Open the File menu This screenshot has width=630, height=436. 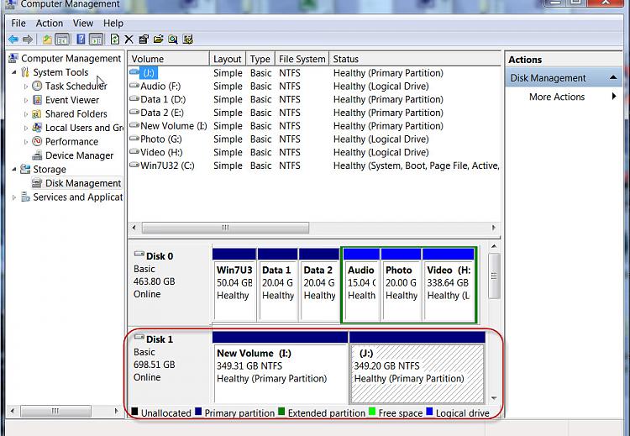pos(18,24)
